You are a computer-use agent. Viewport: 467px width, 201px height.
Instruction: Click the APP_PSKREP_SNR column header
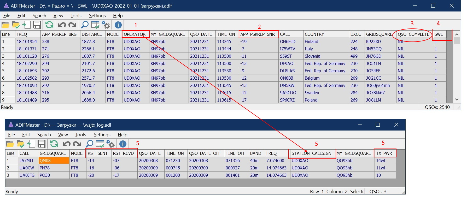pyautogui.click(x=259, y=34)
